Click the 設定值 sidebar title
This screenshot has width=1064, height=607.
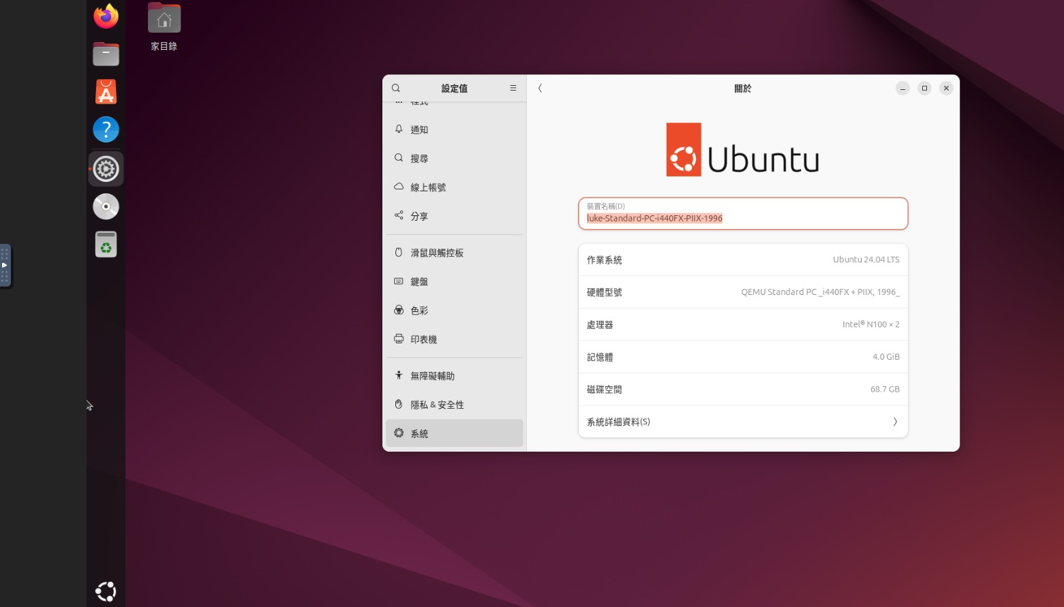(x=455, y=89)
